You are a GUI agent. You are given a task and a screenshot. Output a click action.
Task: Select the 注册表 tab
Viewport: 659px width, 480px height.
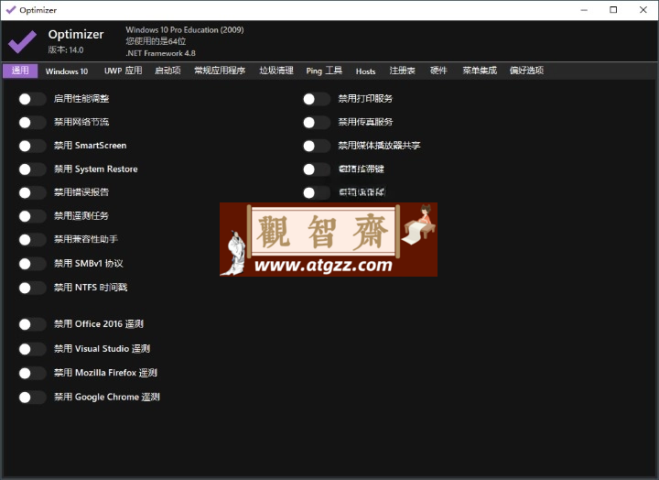[x=402, y=71]
